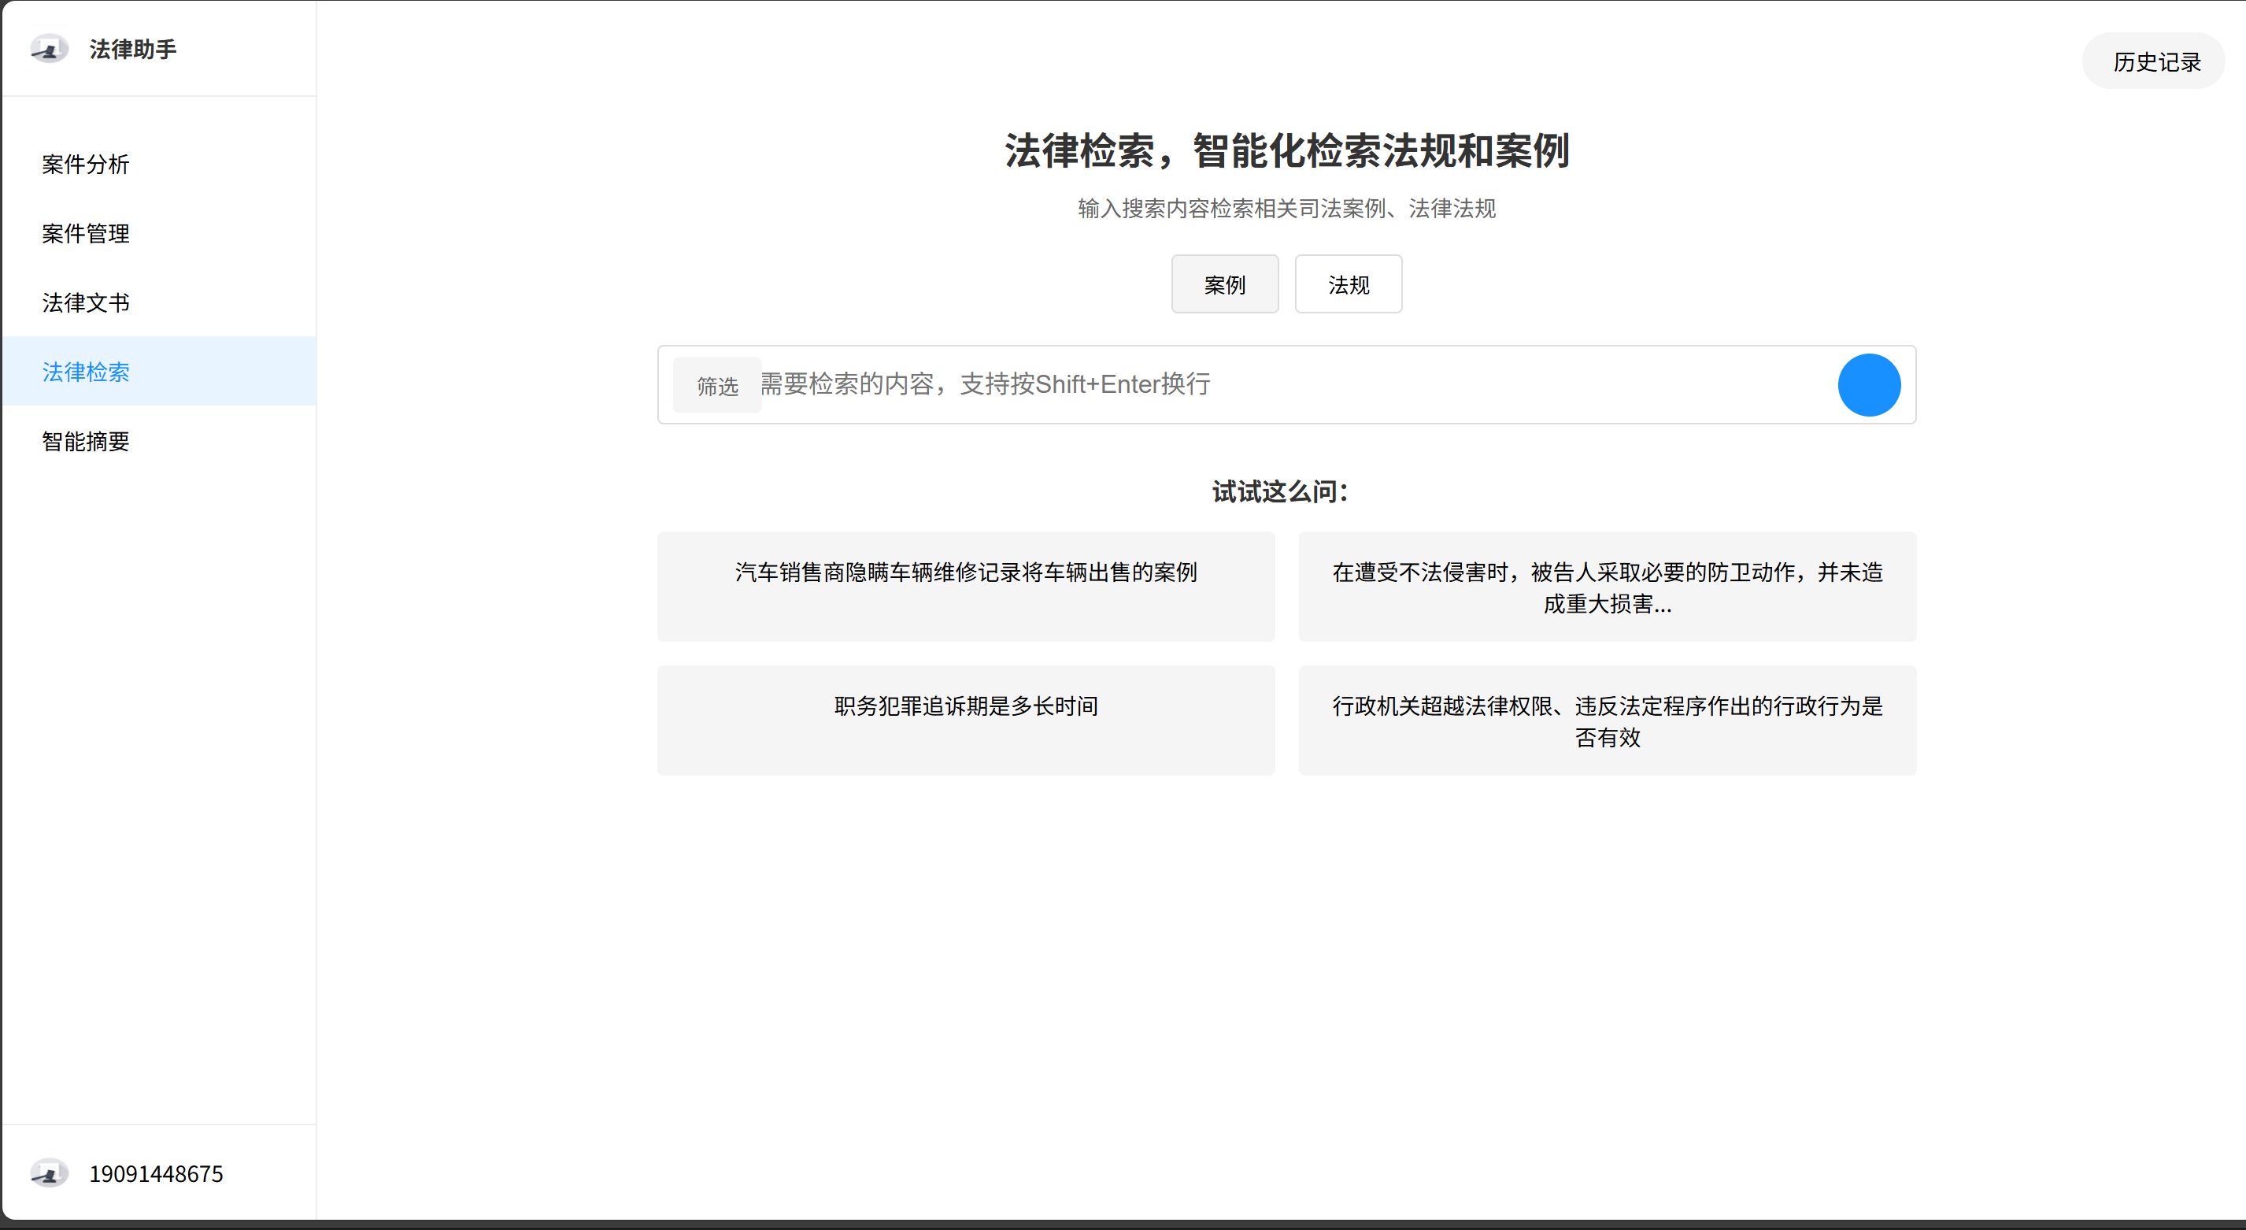Click the 行政机关超越法律权限 suggestion
2246x1230 pixels.
coord(1606,720)
